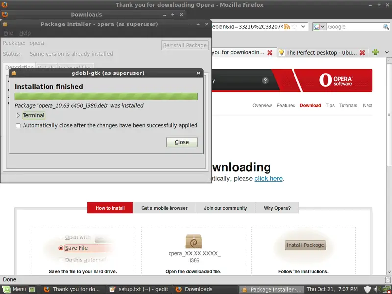Click the Firefox icon in main window titlebar
Screen dimensions: 392x294
(4, 5)
